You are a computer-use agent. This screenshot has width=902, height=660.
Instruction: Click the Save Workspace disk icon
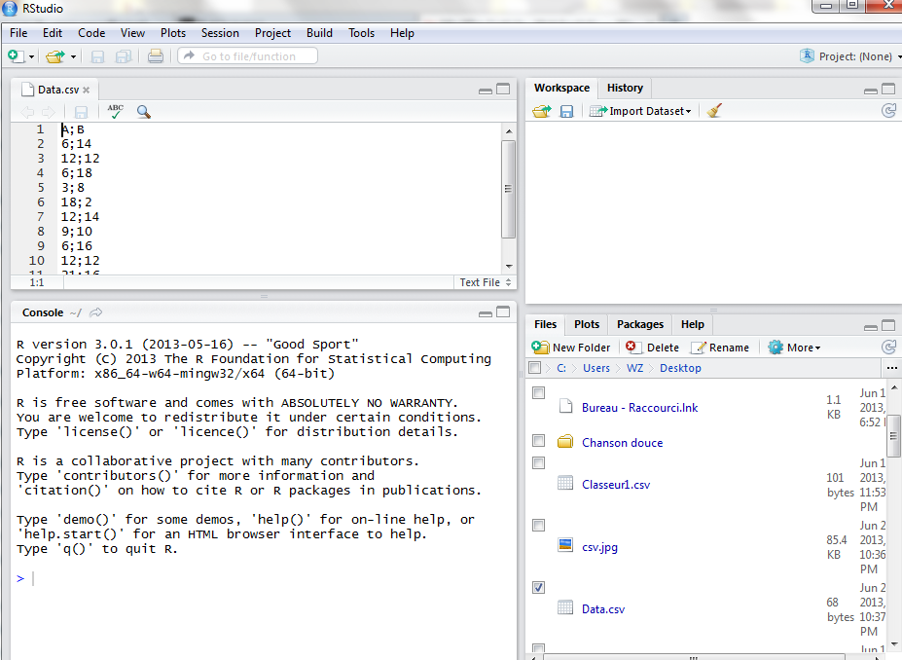[x=566, y=111]
